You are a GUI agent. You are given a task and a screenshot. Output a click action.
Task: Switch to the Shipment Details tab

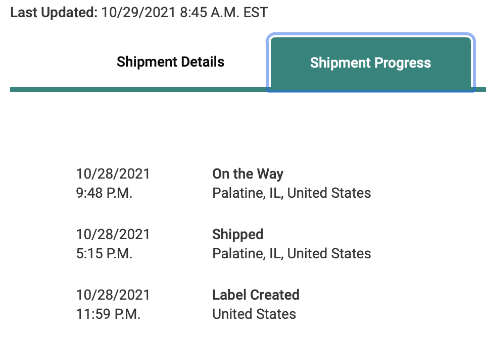(170, 62)
